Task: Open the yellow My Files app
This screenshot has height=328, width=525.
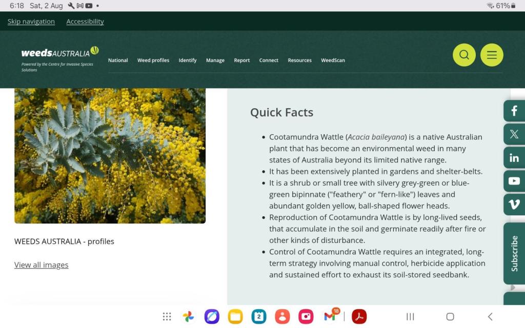Action: 235,316
